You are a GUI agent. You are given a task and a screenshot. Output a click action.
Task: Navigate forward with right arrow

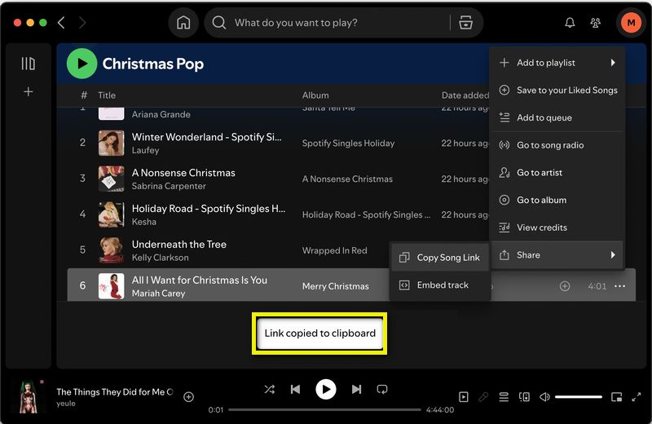82,23
